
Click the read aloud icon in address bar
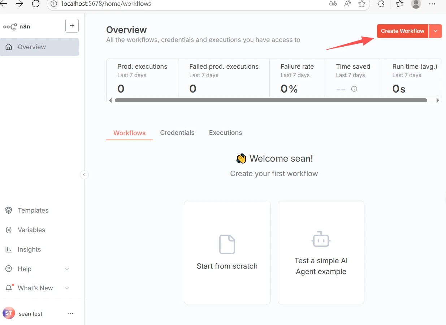click(347, 4)
